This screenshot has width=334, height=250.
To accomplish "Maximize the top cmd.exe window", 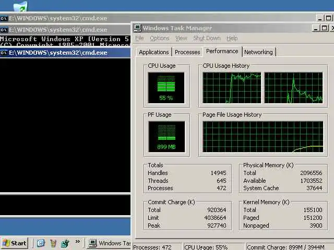I will [x=328, y=18].
